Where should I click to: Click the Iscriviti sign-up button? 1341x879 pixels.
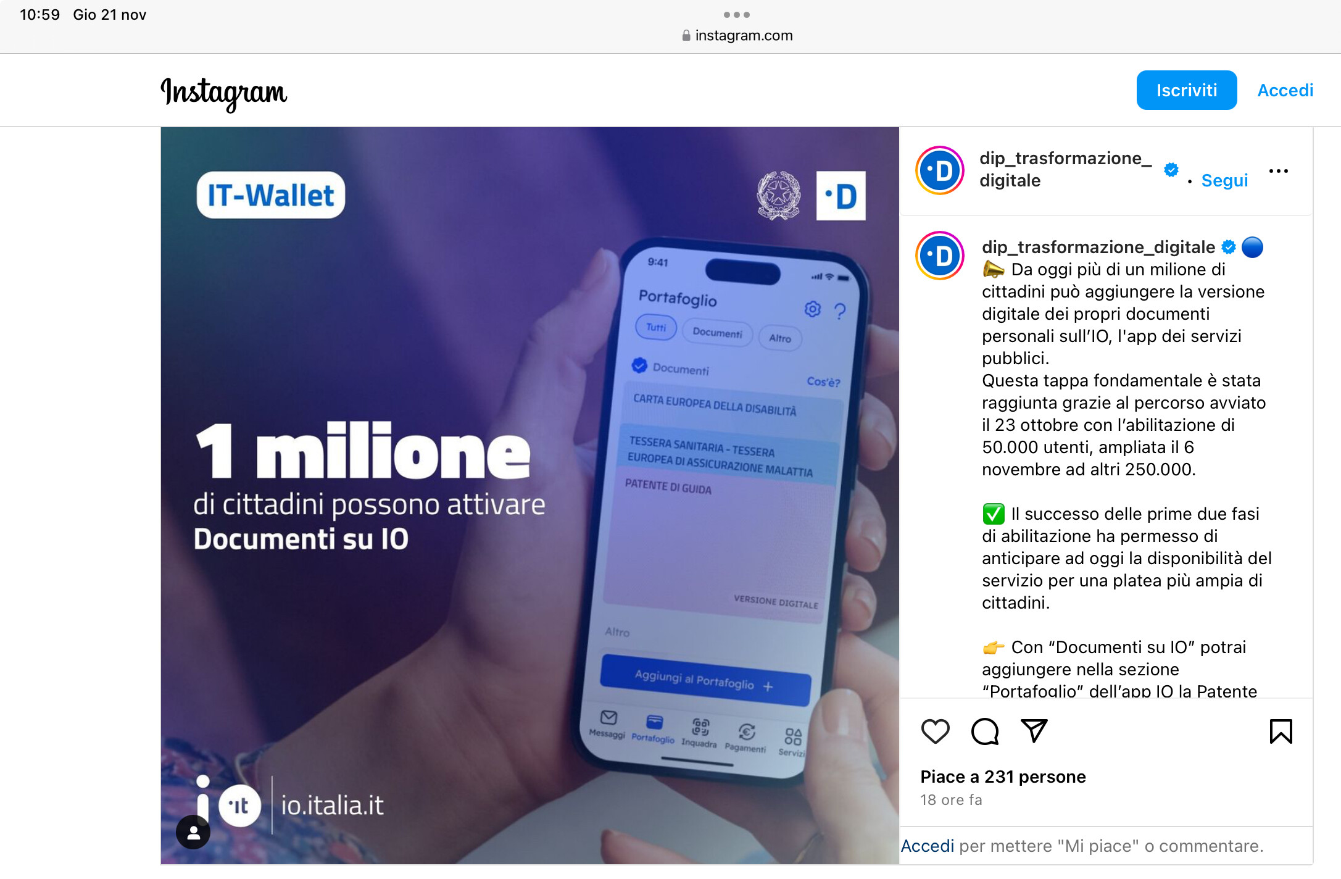1187,90
